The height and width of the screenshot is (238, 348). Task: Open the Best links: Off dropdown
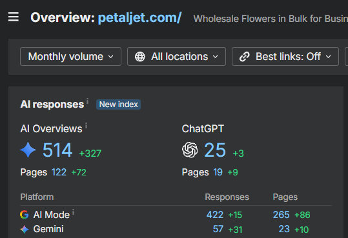tap(285, 57)
